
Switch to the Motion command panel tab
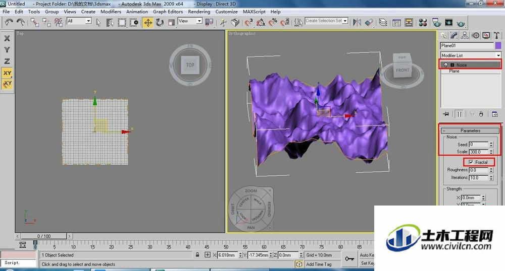tap(475, 35)
